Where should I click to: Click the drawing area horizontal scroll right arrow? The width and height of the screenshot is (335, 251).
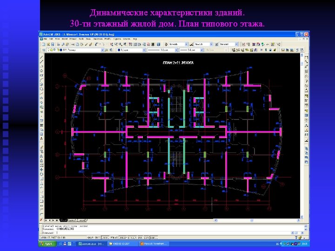tap(298, 220)
